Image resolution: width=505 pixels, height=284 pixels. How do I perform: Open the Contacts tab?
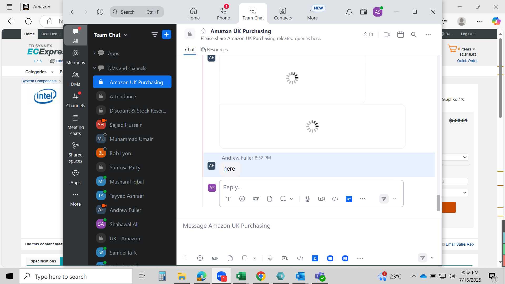tap(283, 13)
